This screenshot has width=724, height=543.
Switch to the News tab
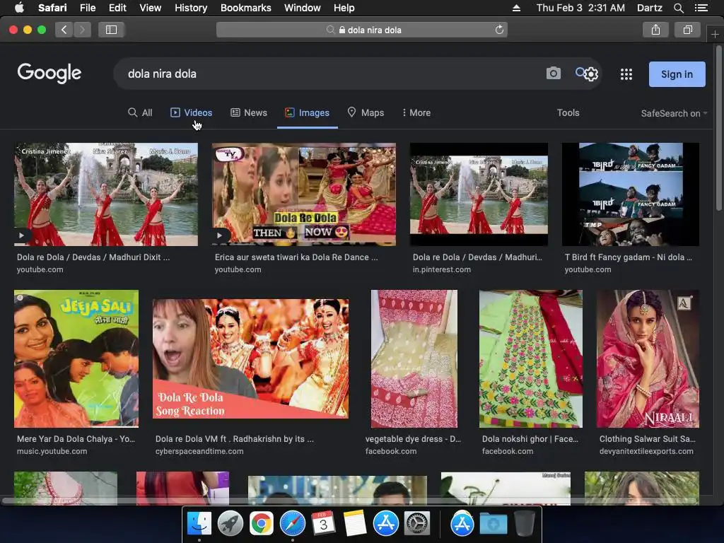point(249,112)
